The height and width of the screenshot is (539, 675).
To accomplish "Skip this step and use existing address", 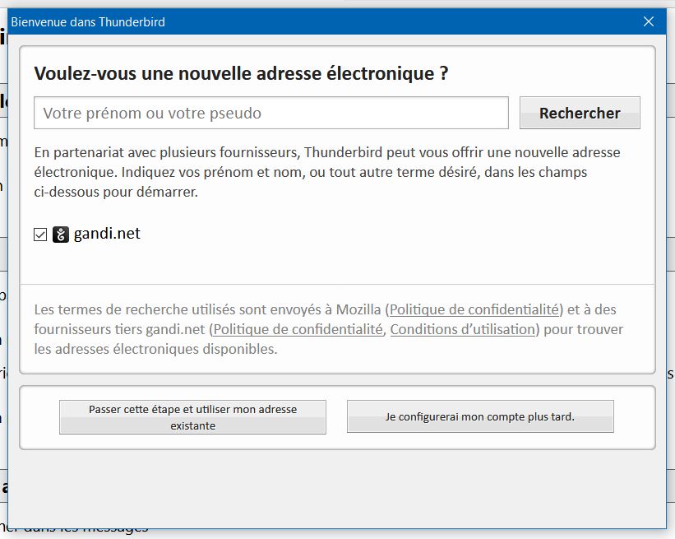I will tap(192, 417).
